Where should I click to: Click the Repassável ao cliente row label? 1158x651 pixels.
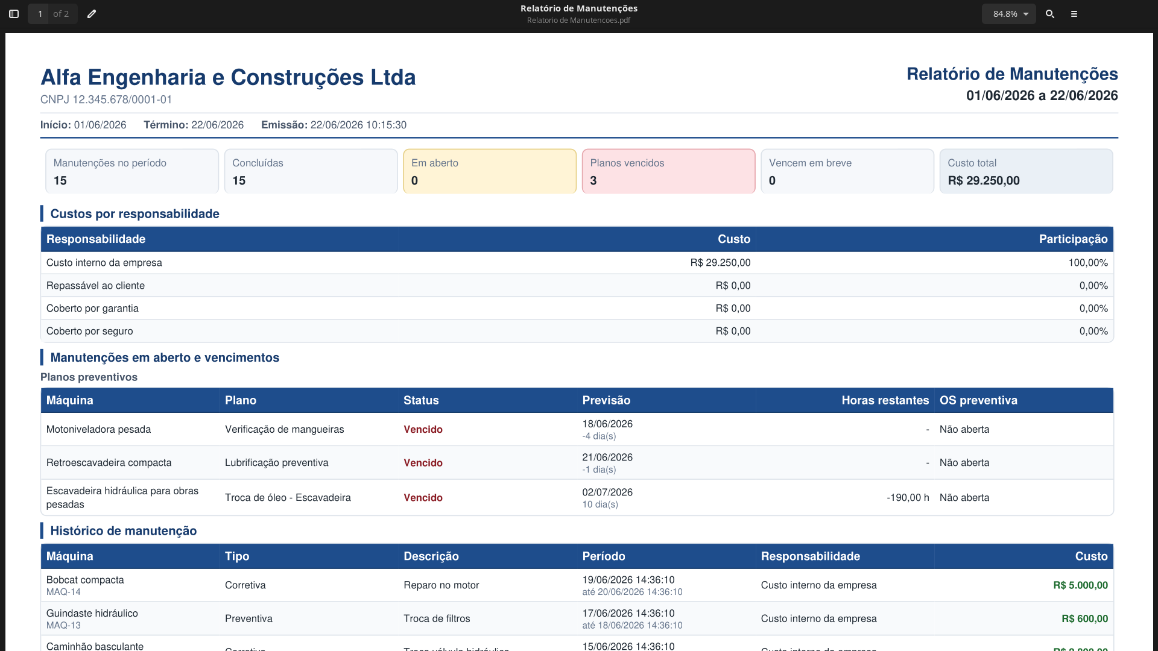[95, 286]
